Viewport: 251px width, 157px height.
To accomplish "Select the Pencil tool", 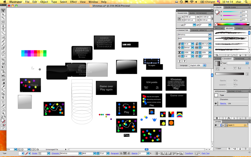I will (x=3, y=44).
